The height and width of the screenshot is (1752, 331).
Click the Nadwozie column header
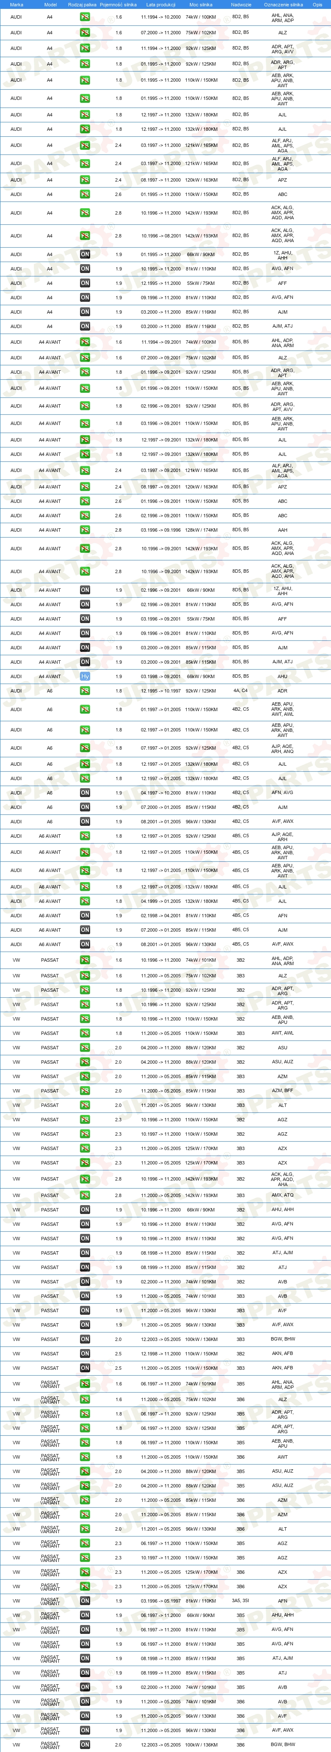[x=240, y=4]
